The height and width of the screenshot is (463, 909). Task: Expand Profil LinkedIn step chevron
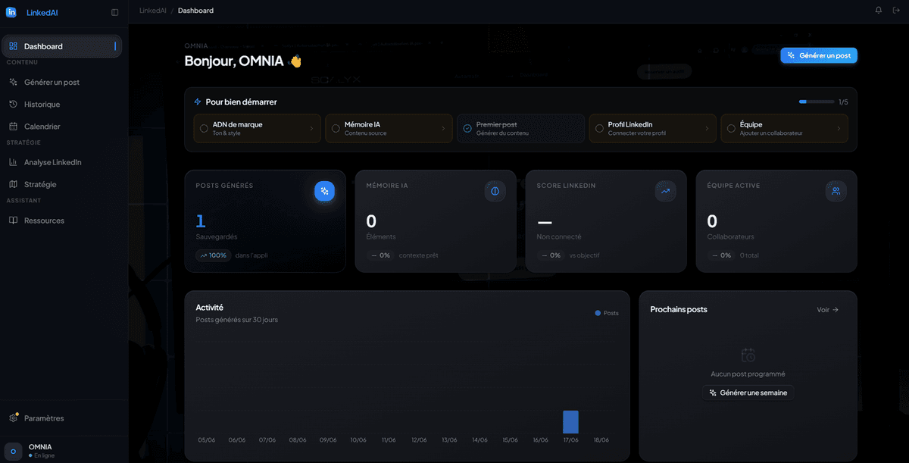[707, 129]
